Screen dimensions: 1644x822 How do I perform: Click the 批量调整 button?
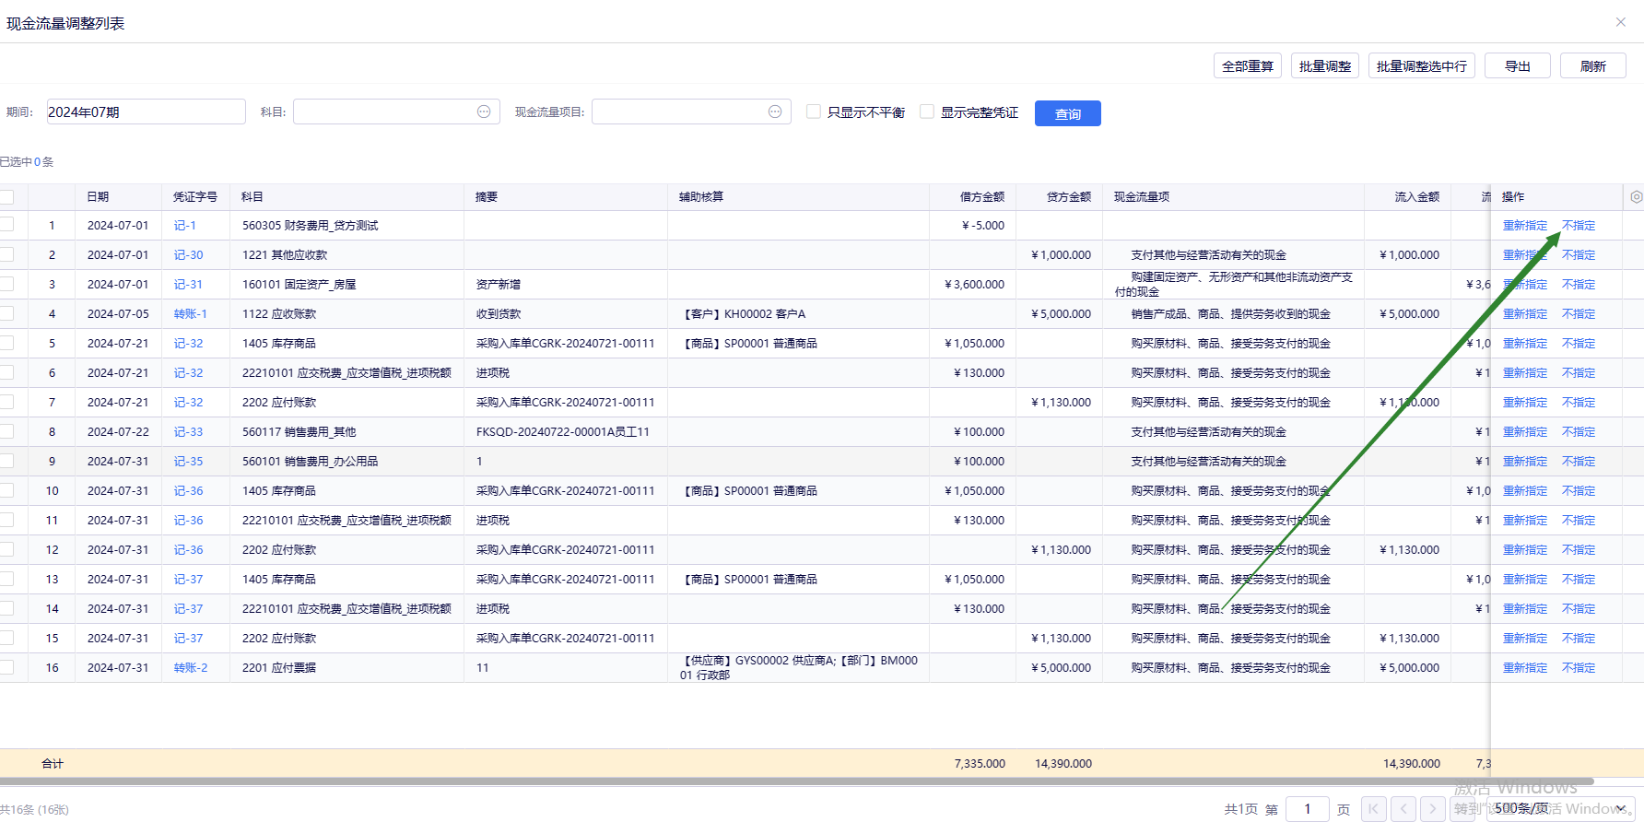click(1324, 66)
